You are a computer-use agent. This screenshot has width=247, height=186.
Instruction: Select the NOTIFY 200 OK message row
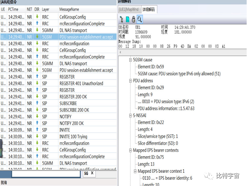point(58,123)
